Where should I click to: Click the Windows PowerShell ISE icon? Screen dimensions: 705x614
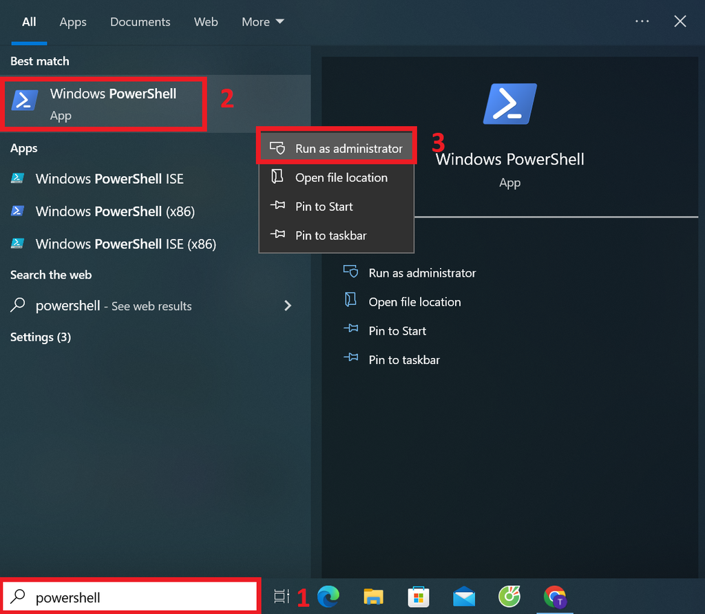[17, 178]
